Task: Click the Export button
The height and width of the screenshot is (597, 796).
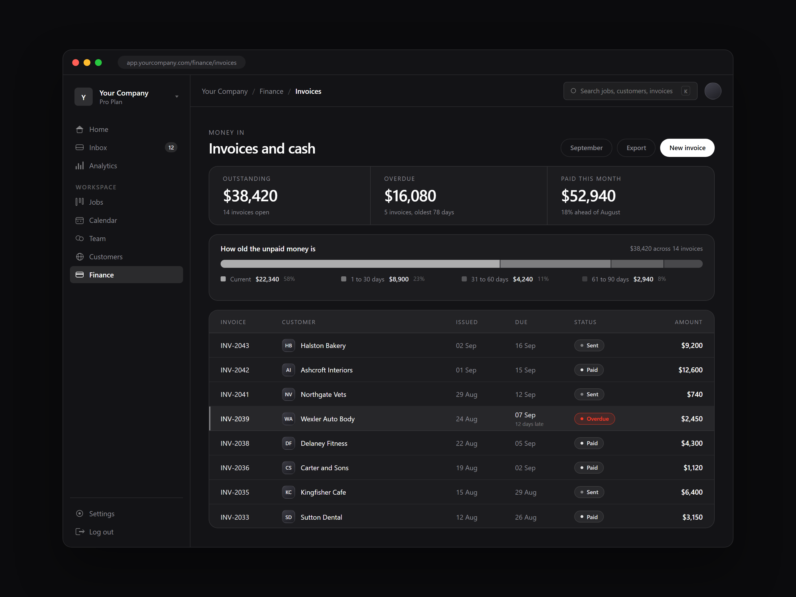Action: point(636,148)
